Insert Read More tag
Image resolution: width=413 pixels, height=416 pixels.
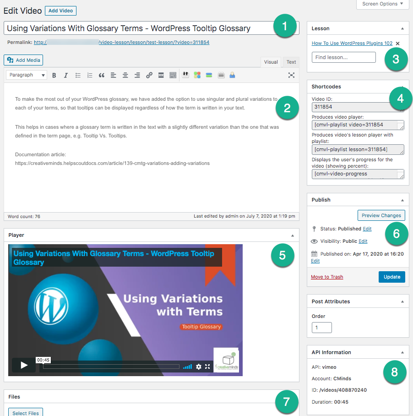[161, 75]
